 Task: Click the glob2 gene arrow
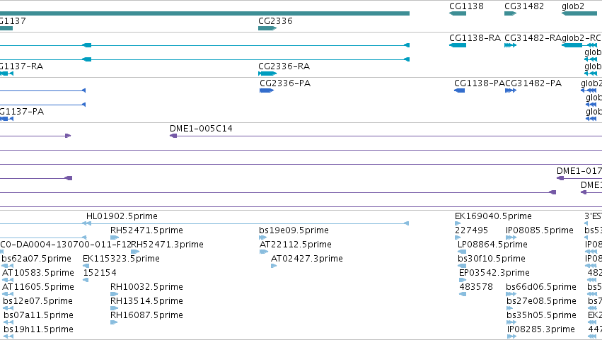(579, 13)
